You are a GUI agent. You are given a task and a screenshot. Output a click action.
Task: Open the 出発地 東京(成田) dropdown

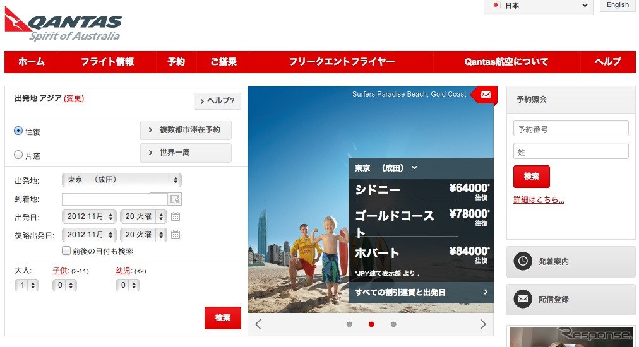(x=122, y=180)
